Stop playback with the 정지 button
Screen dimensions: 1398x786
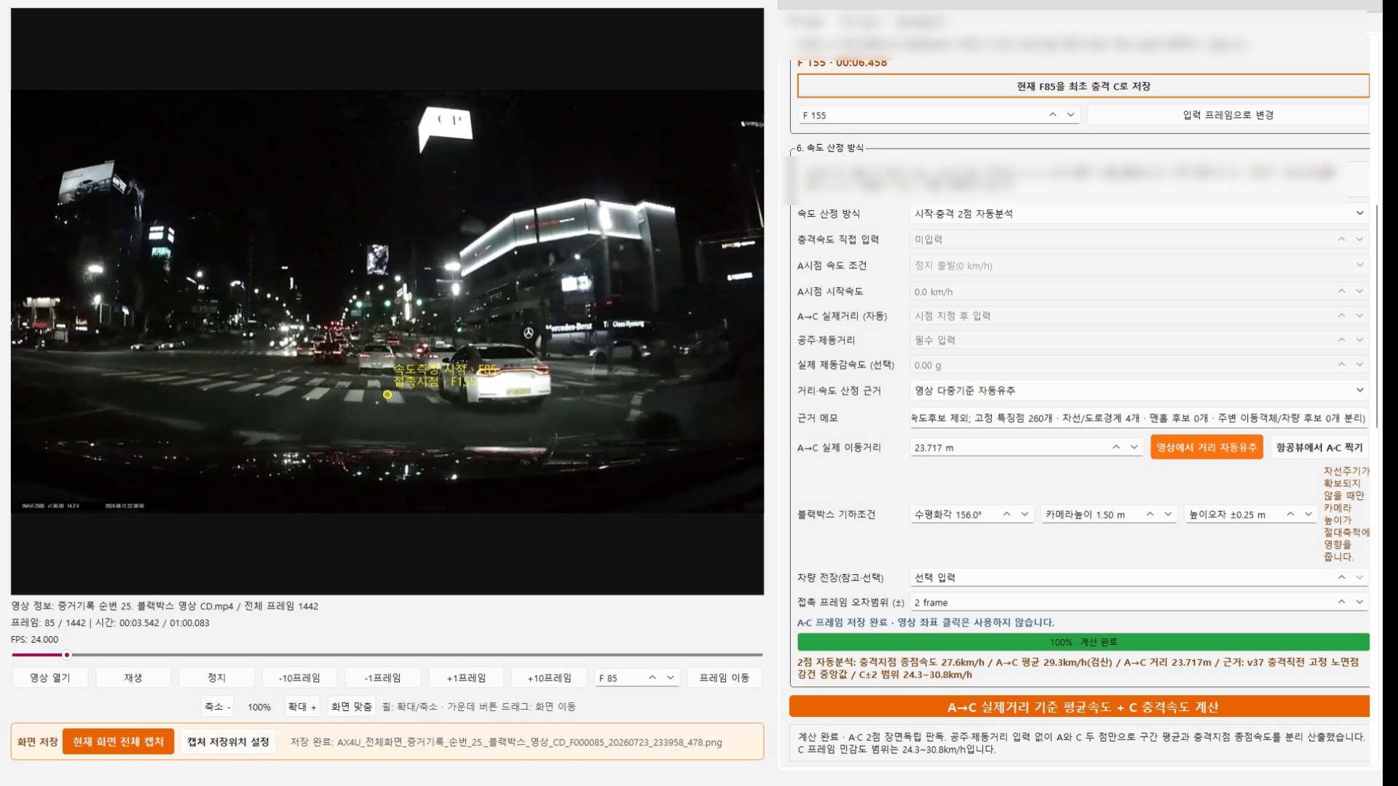216,678
